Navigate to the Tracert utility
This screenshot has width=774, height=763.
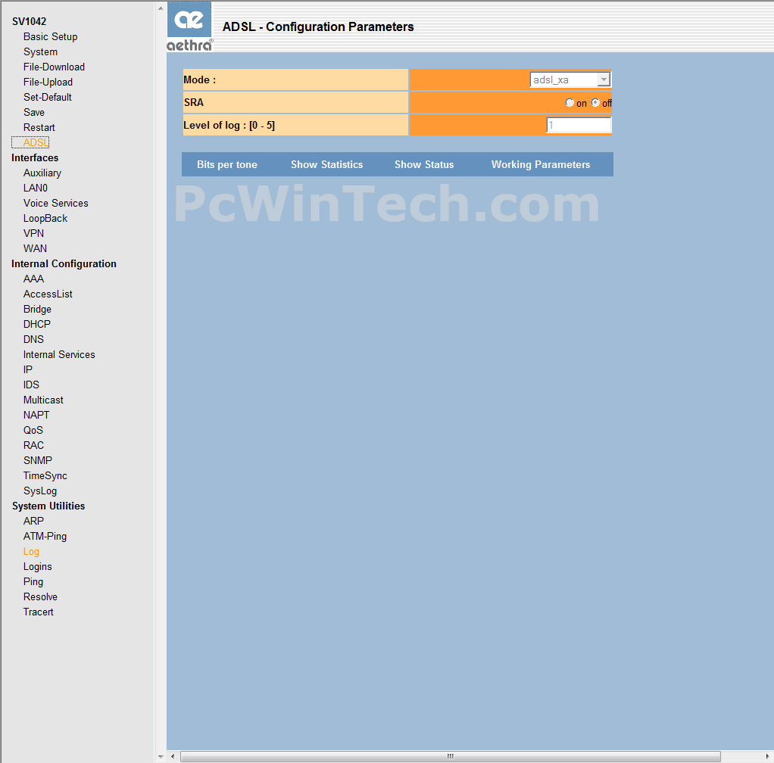pos(39,612)
